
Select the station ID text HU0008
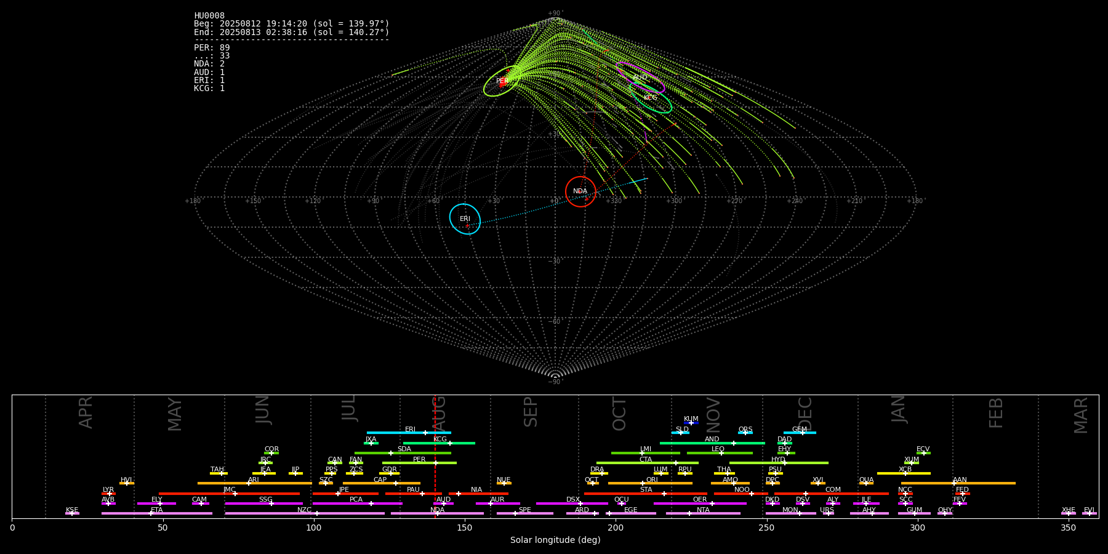coord(209,16)
